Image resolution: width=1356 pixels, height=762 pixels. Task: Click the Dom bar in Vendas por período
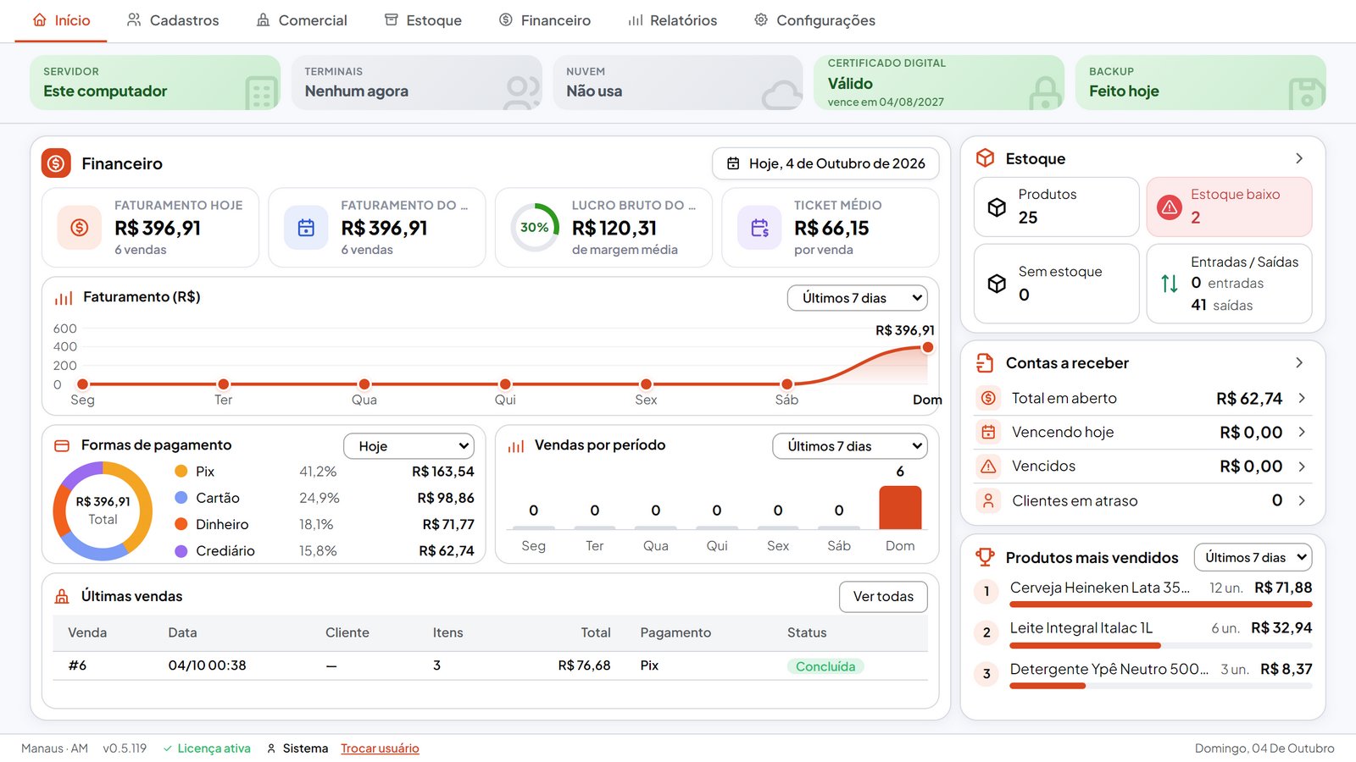tap(900, 507)
